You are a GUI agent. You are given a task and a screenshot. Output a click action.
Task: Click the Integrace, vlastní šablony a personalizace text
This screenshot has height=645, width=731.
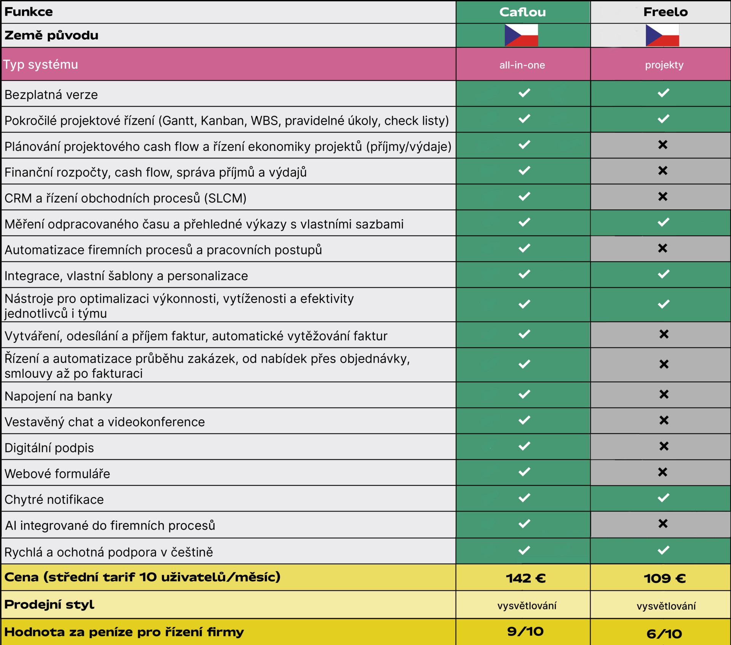126,275
